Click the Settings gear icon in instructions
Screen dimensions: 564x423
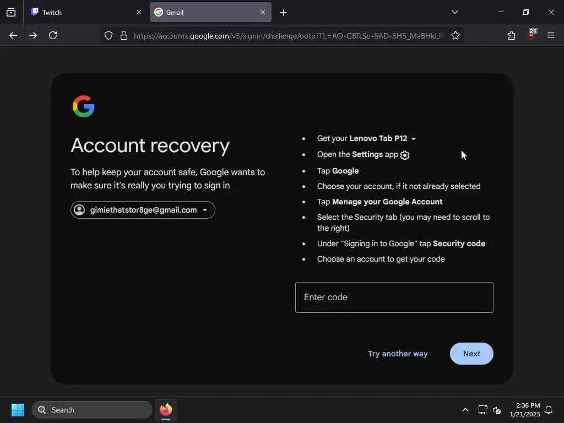coord(405,155)
